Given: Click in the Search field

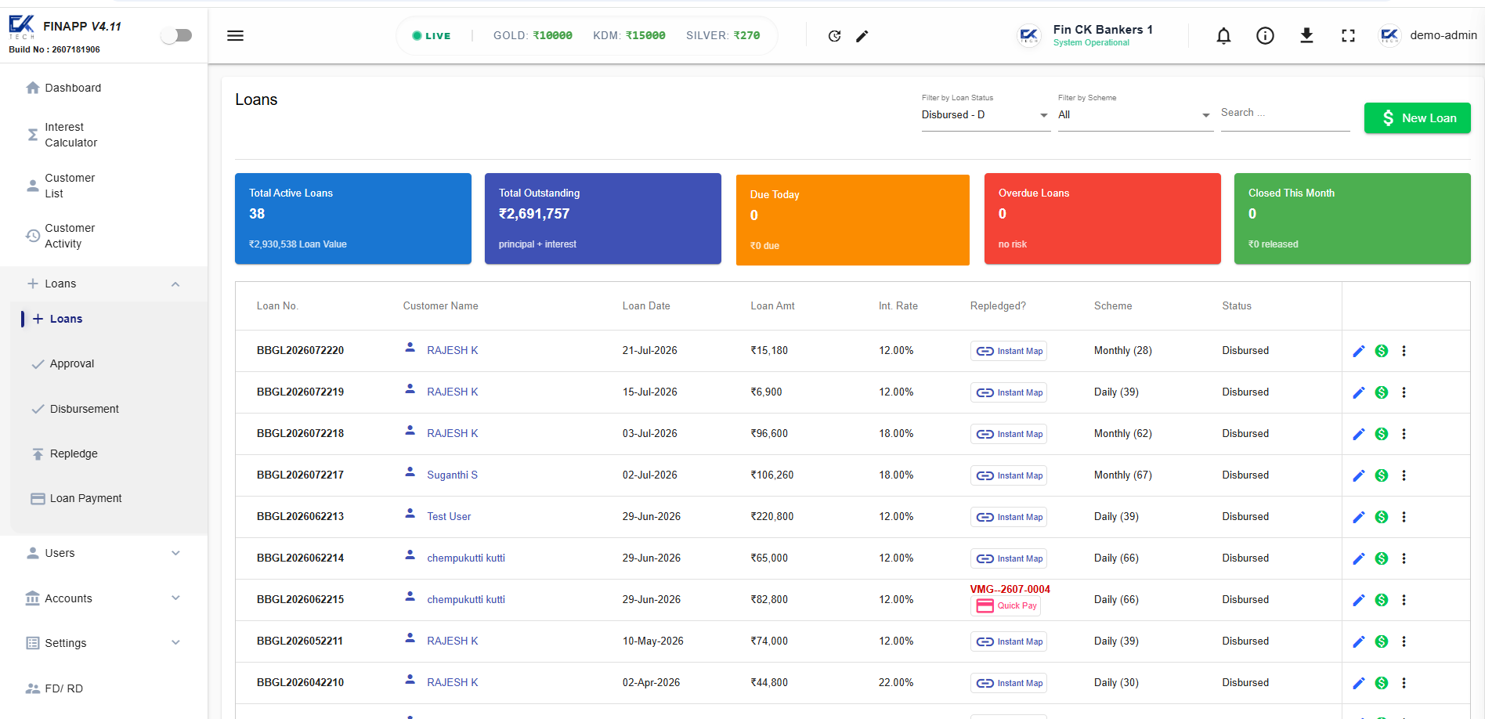Looking at the screenshot, I should click(x=1285, y=114).
